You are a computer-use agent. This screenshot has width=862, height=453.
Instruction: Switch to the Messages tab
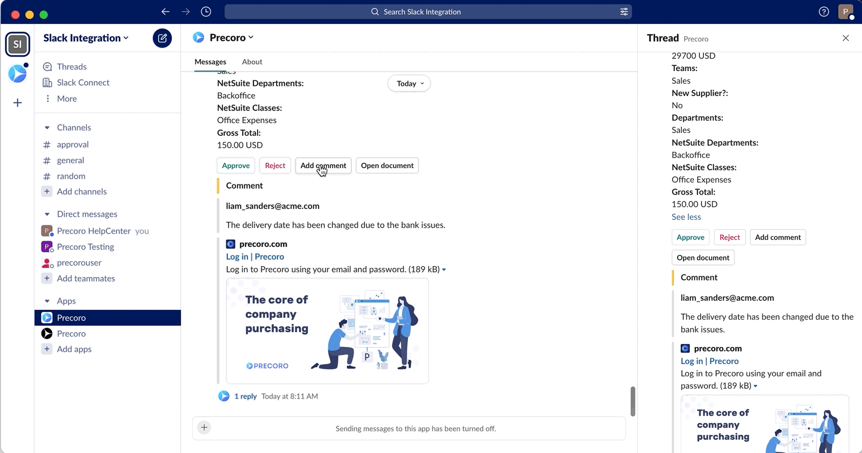210,62
